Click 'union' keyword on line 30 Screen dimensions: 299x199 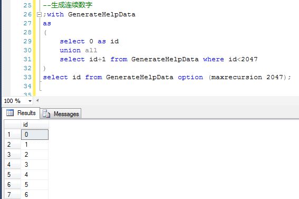pyautogui.click(x=70, y=50)
